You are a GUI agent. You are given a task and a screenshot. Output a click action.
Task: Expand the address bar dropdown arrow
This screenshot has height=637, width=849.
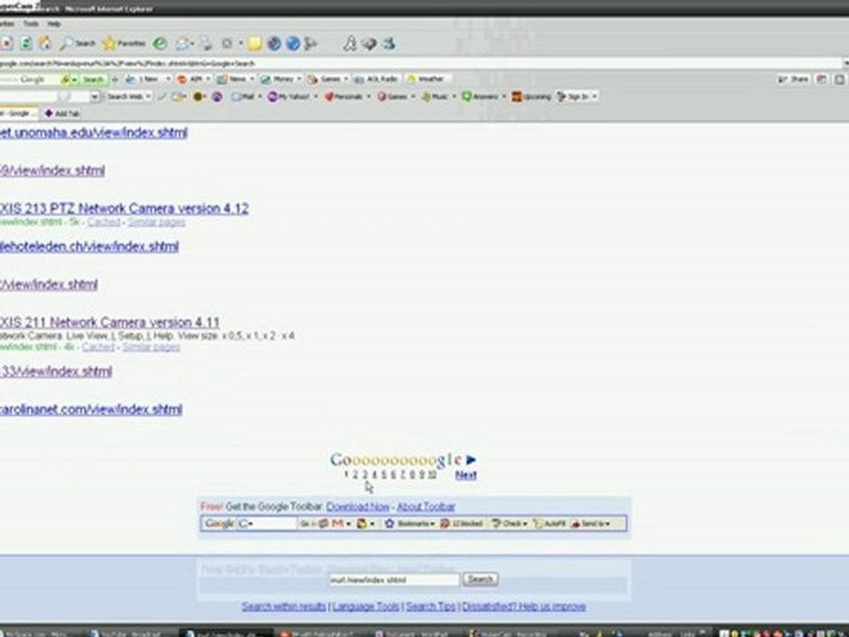pyautogui.click(x=845, y=63)
